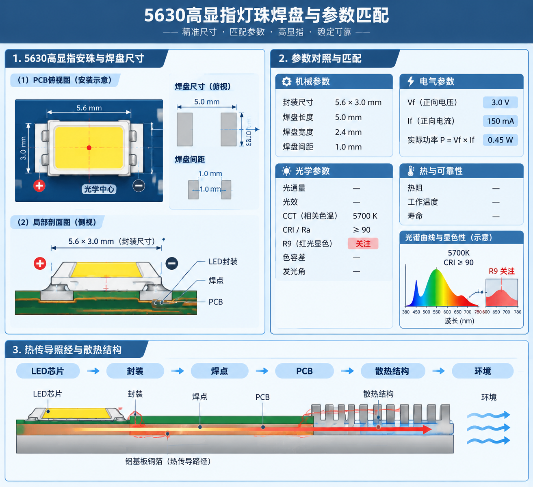Viewport: 533px width, 487px height.
Task: Click the arrow between PCB and 散热结构 pills
Action: 347,371
